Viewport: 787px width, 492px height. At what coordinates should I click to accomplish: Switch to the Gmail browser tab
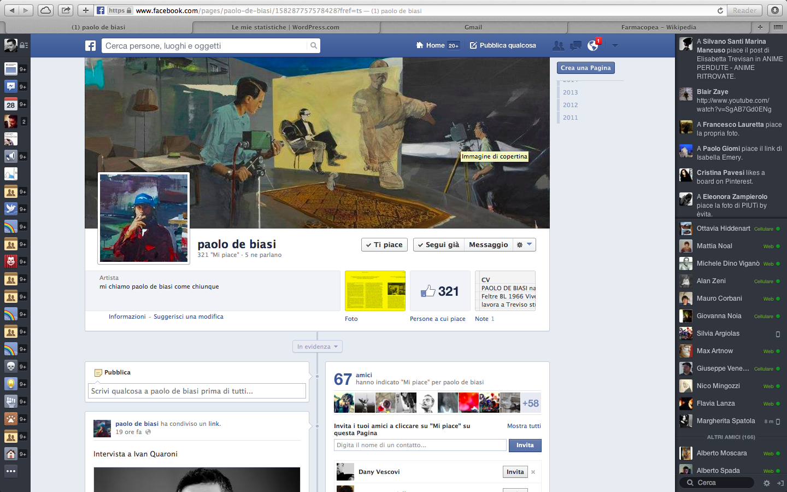(x=473, y=27)
